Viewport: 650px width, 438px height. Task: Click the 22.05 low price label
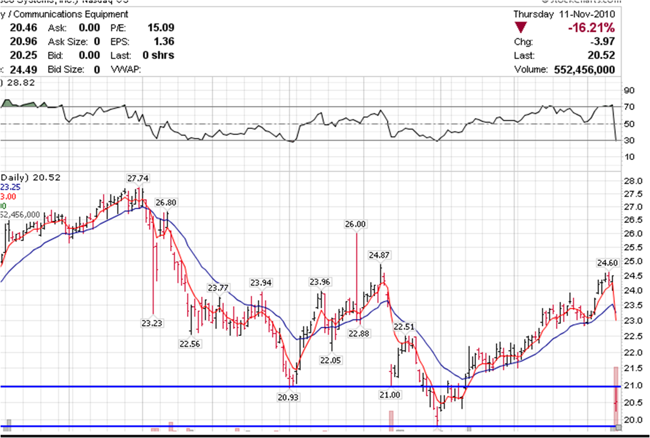[330, 360]
